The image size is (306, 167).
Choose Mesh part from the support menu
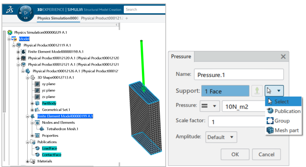pos(283,130)
